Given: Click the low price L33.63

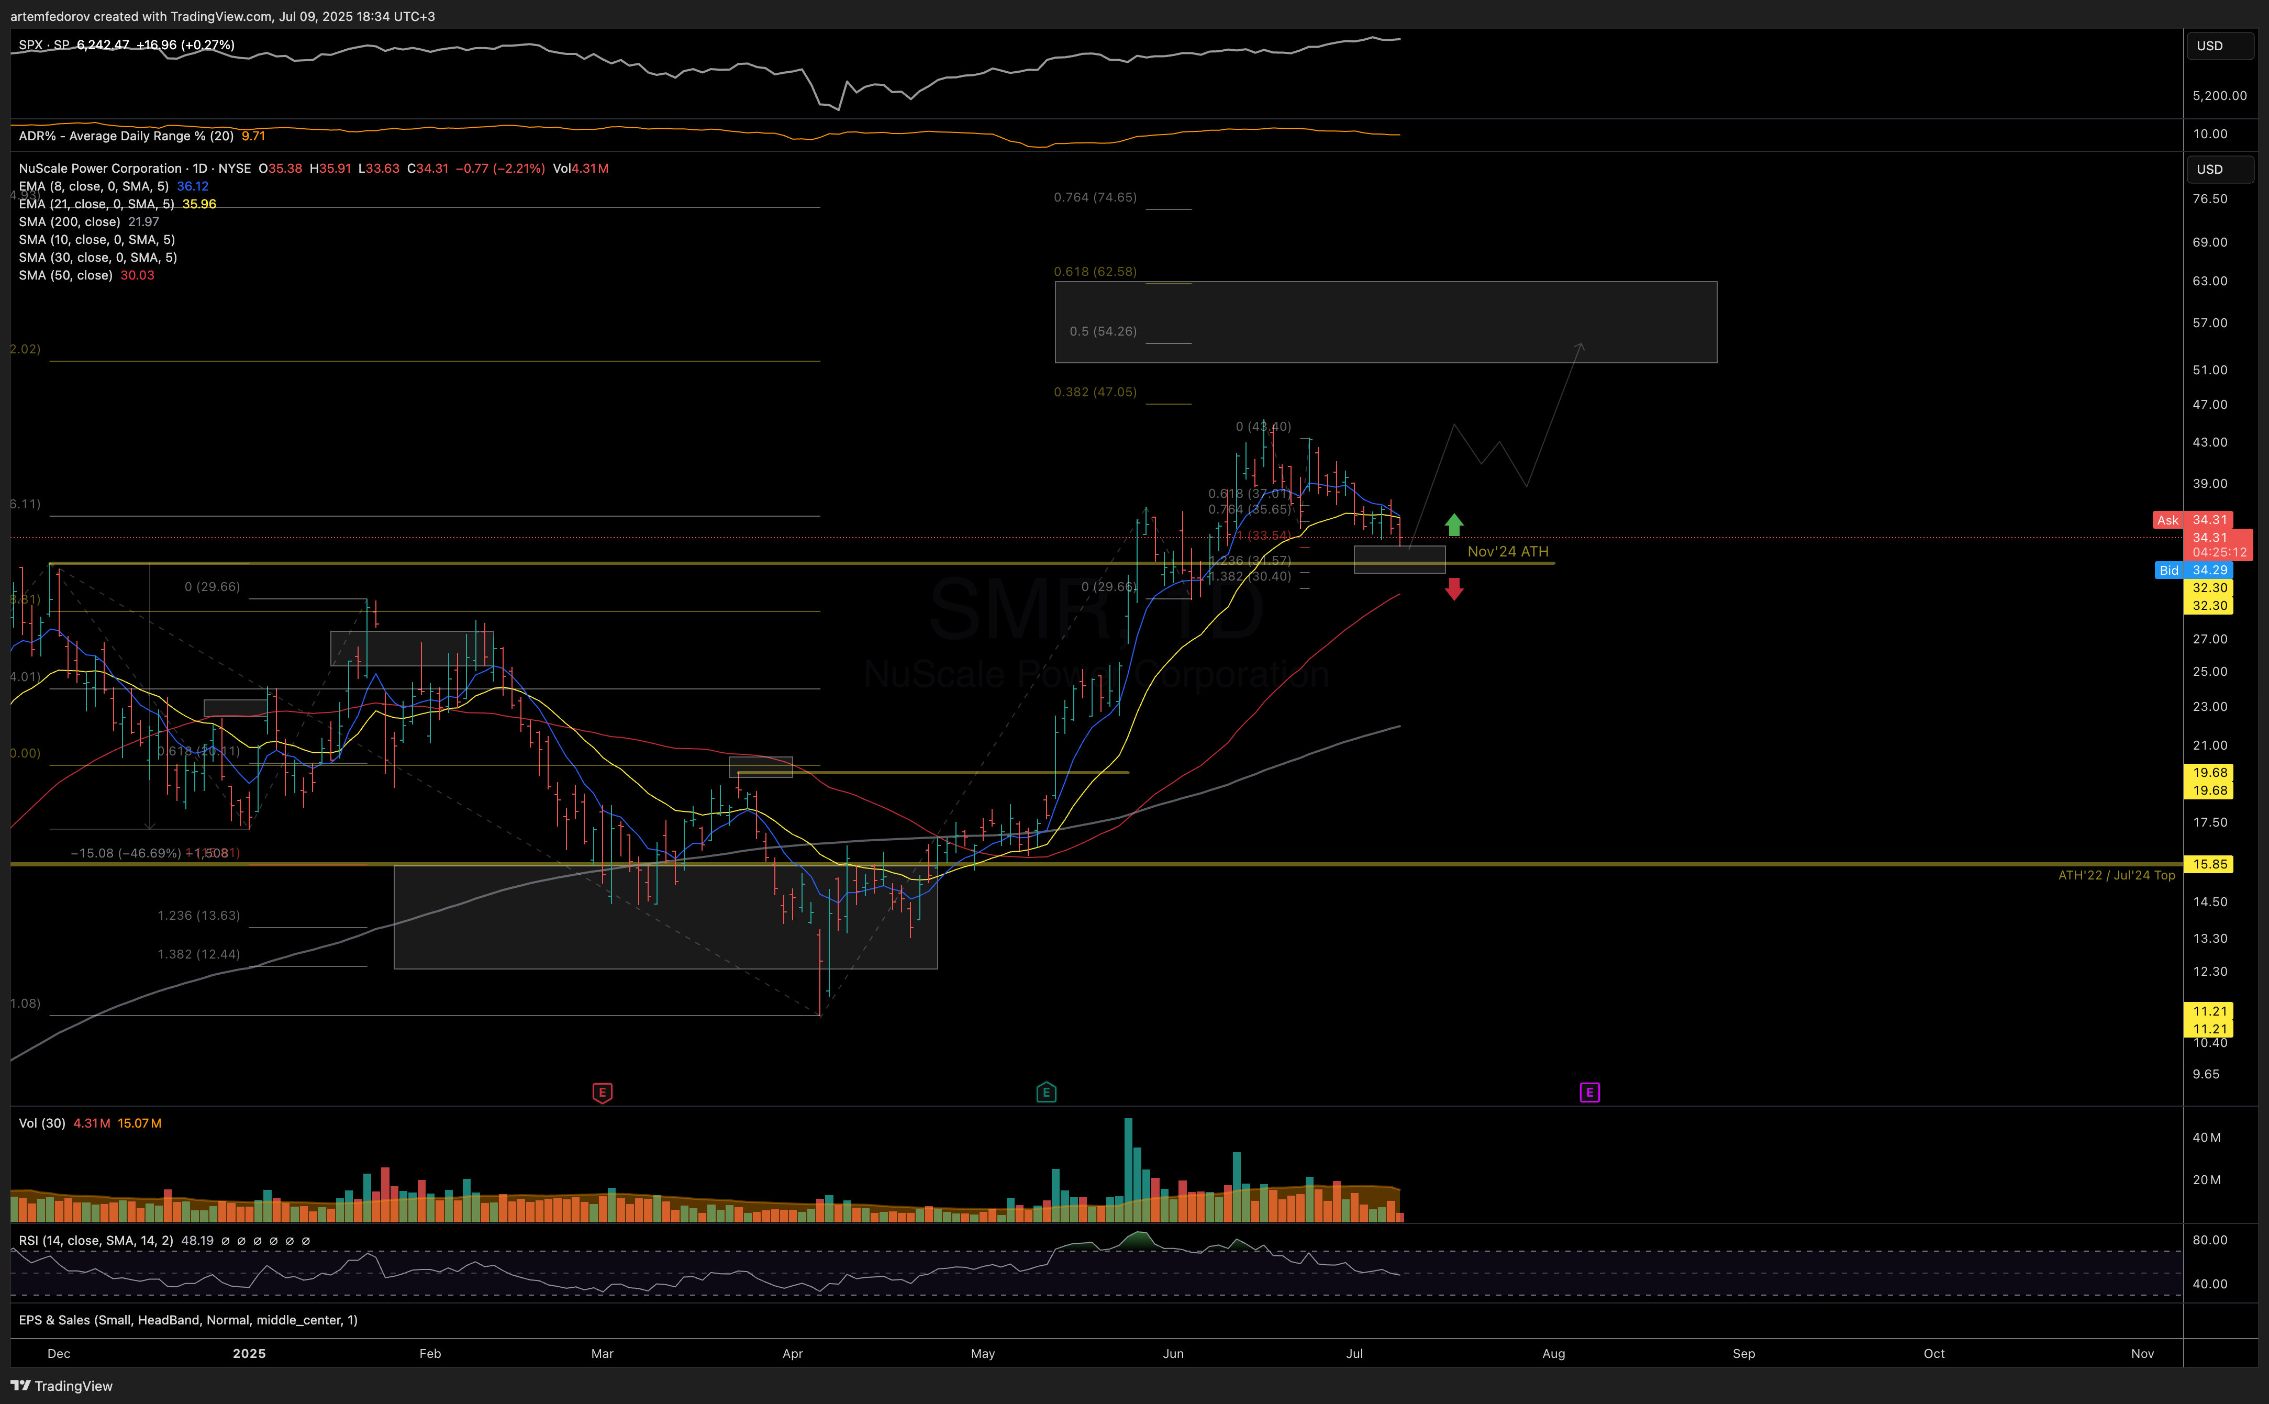Looking at the screenshot, I should click(x=379, y=168).
